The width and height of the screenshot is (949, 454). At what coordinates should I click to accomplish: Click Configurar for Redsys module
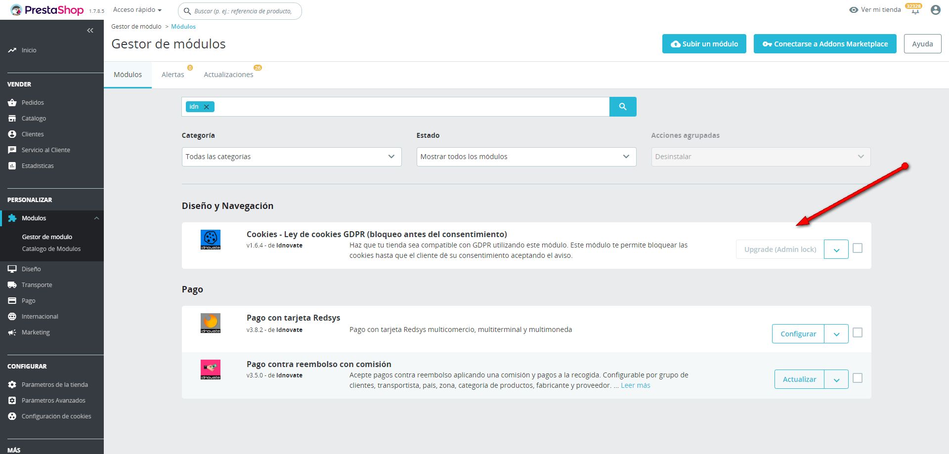click(798, 334)
